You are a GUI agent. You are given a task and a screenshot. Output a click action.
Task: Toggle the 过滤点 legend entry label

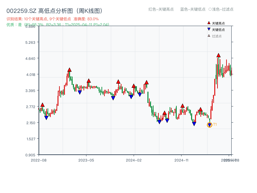[x=217, y=36]
